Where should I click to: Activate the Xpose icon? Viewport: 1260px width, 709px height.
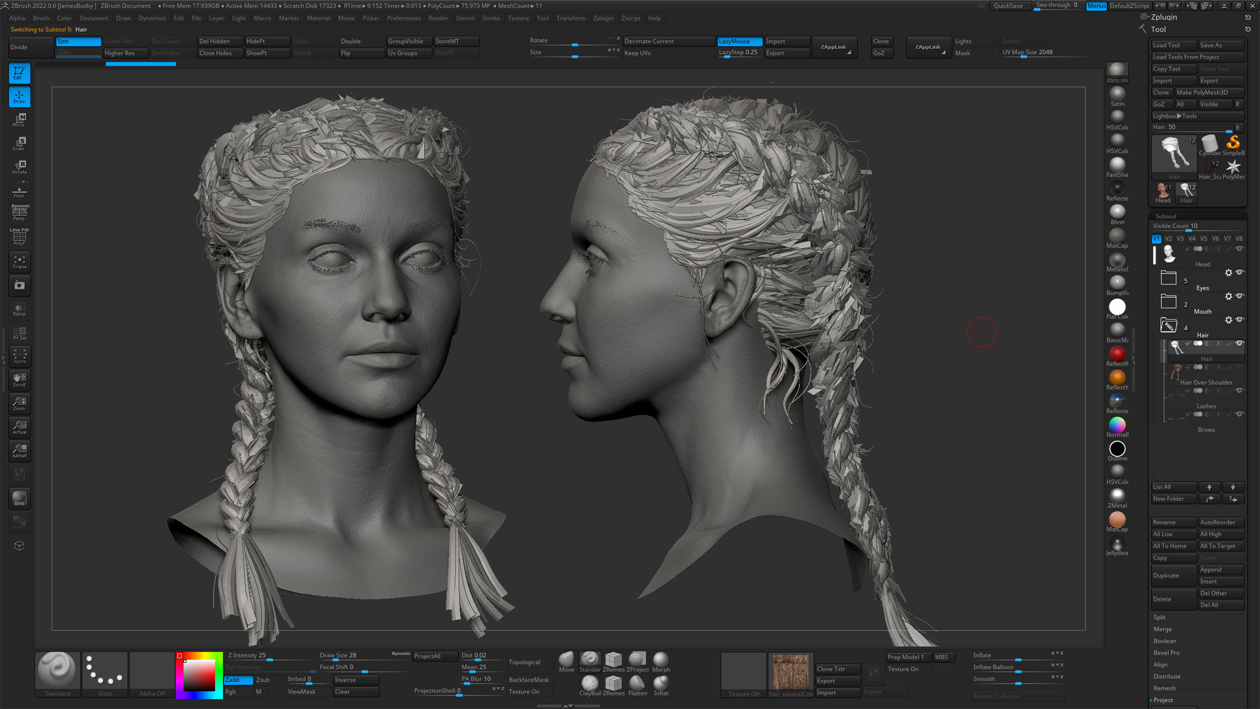[x=19, y=356]
